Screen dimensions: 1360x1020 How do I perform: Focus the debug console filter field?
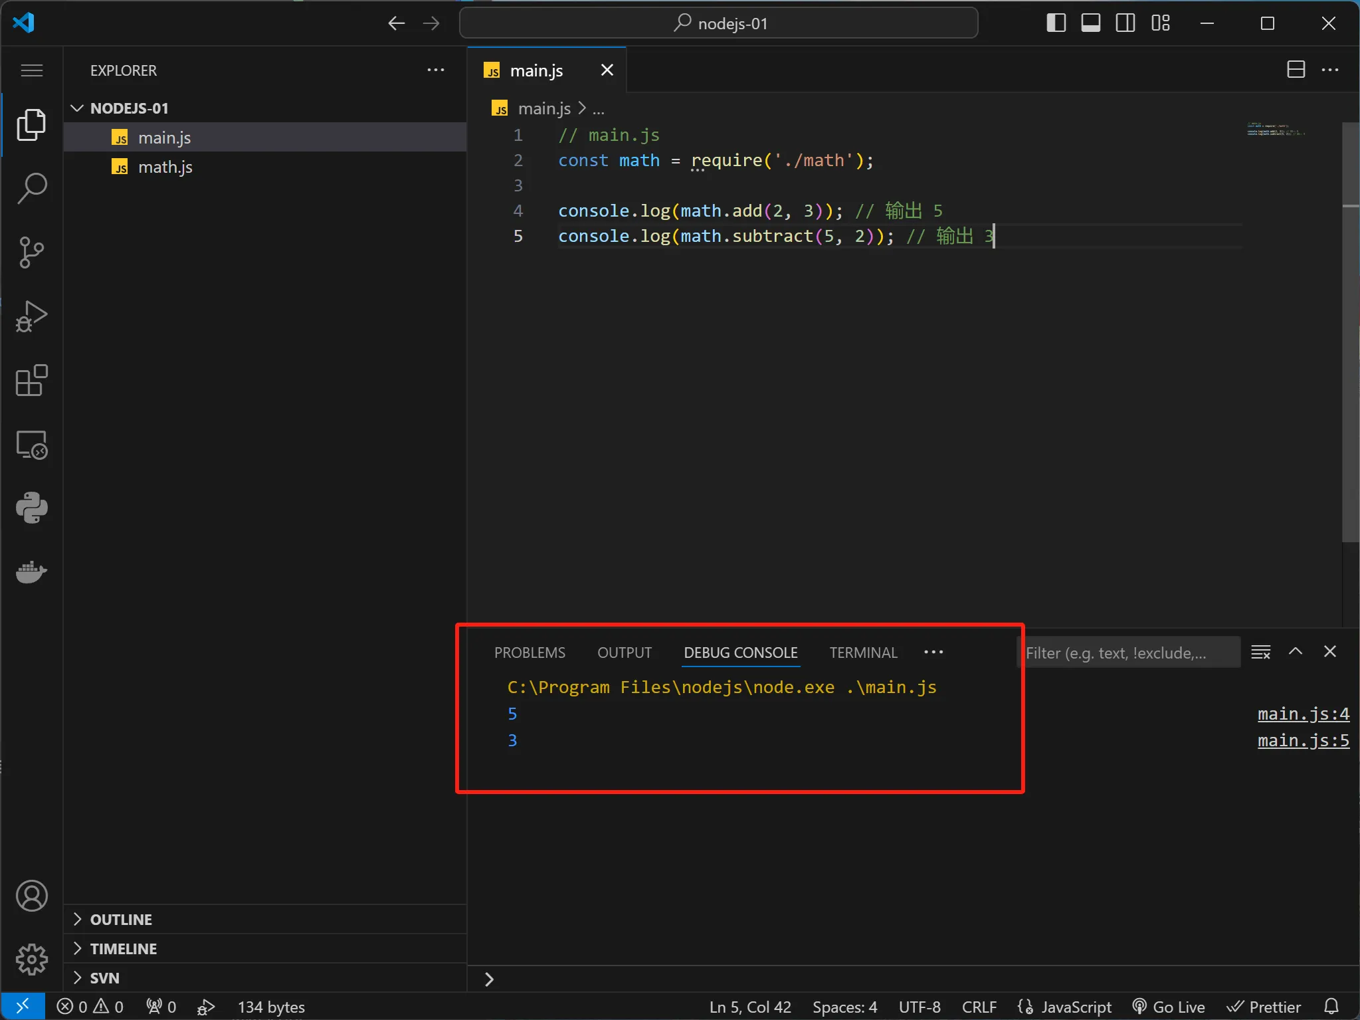(1128, 653)
